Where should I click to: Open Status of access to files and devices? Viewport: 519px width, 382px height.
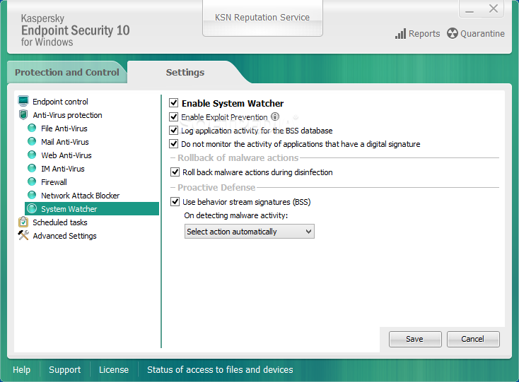click(x=220, y=369)
